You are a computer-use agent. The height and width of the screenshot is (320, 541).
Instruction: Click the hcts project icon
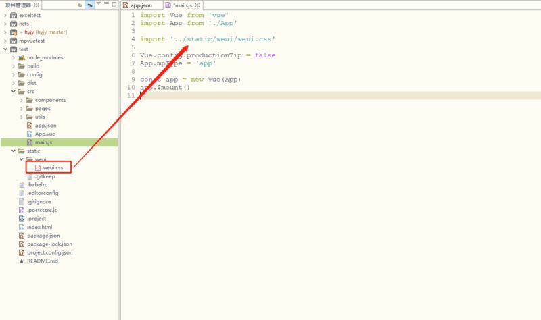14,24
